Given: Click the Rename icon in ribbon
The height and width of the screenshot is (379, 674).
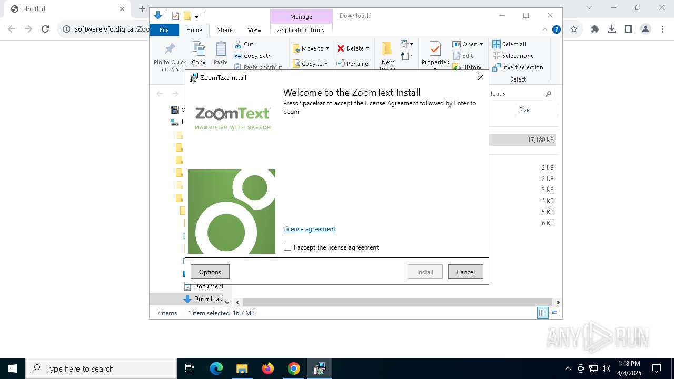Looking at the screenshot, I should pyautogui.click(x=341, y=64).
